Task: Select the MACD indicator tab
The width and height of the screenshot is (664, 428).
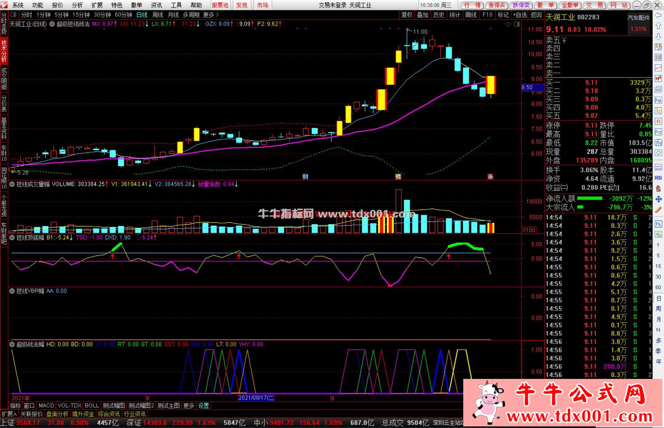Action: coord(46,406)
